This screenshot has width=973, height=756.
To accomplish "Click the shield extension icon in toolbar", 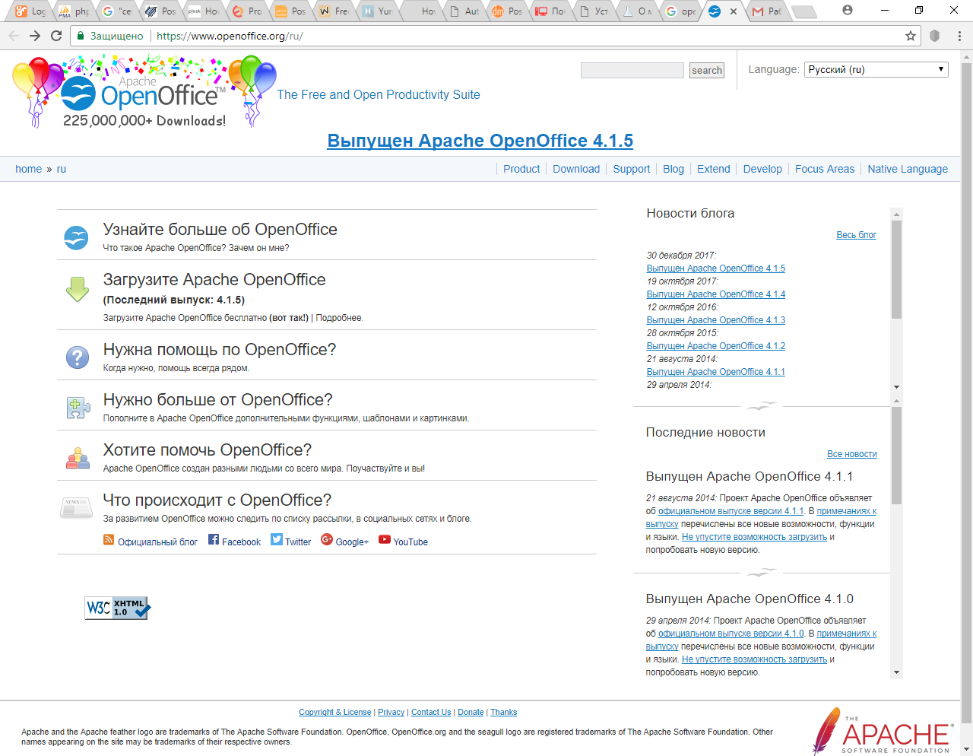I will pyautogui.click(x=935, y=36).
